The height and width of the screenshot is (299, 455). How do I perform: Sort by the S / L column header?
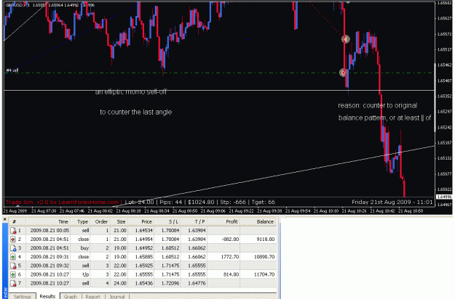coord(167,222)
